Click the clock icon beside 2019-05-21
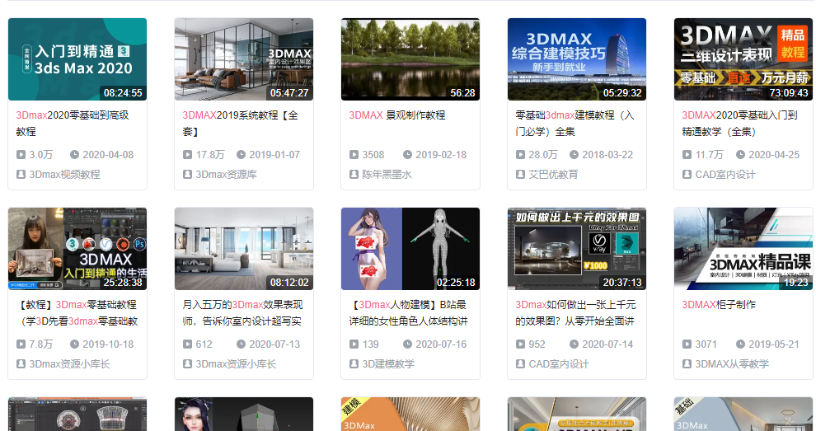 click(x=740, y=344)
